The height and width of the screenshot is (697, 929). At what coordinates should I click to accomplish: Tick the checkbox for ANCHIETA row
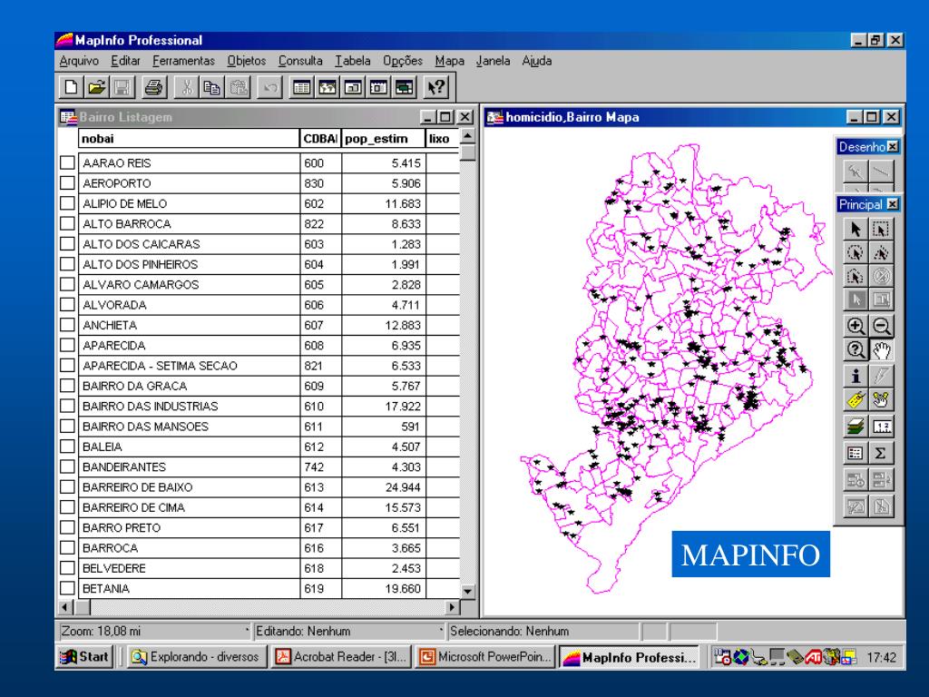(67, 325)
